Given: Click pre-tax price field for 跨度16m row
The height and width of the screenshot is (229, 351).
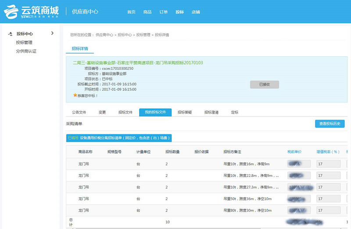Looking at the screenshot, I should 299,164.
